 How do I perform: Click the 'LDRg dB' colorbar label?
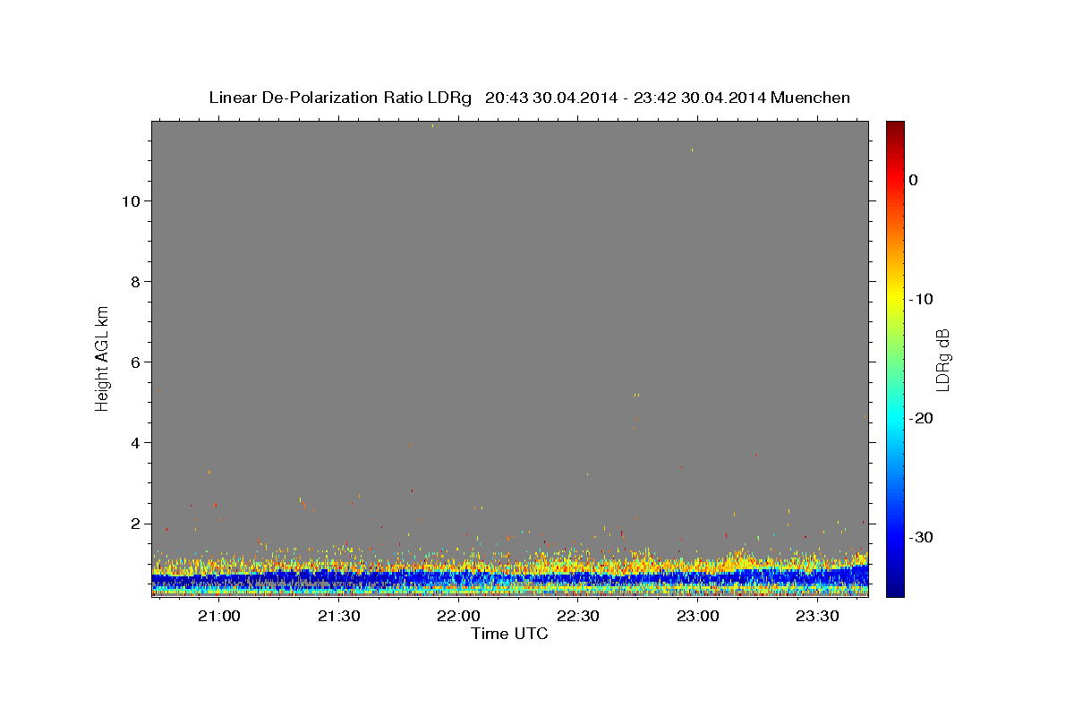coord(942,359)
